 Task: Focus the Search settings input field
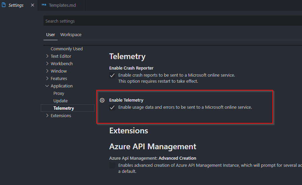[173, 21]
